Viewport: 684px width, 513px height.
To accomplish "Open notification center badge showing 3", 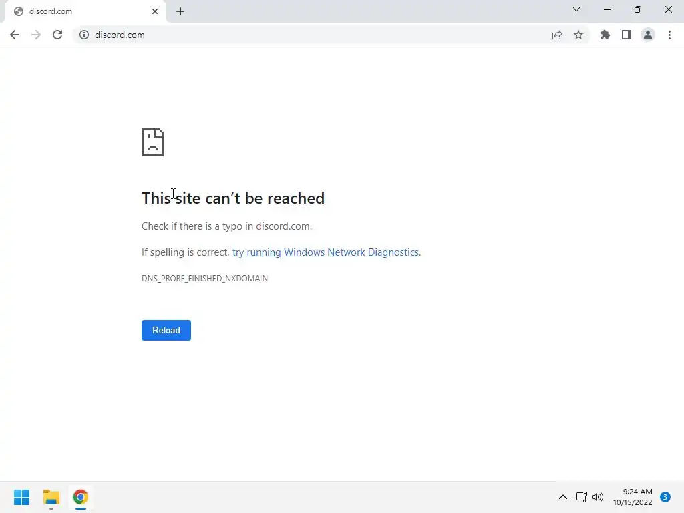I will pyautogui.click(x=665, y=497).
